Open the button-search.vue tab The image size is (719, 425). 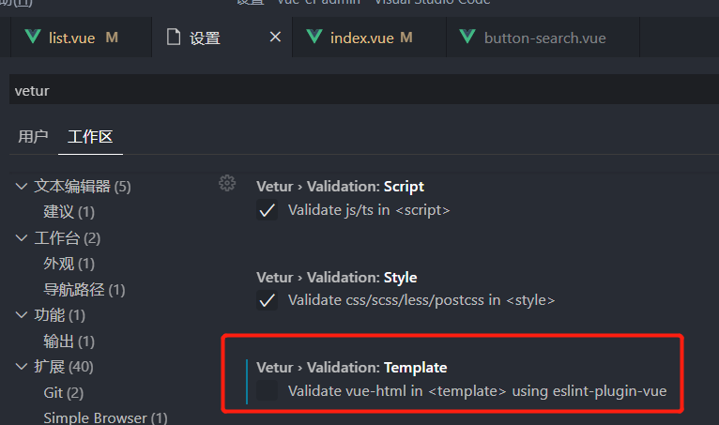click(x=543, y=38)
